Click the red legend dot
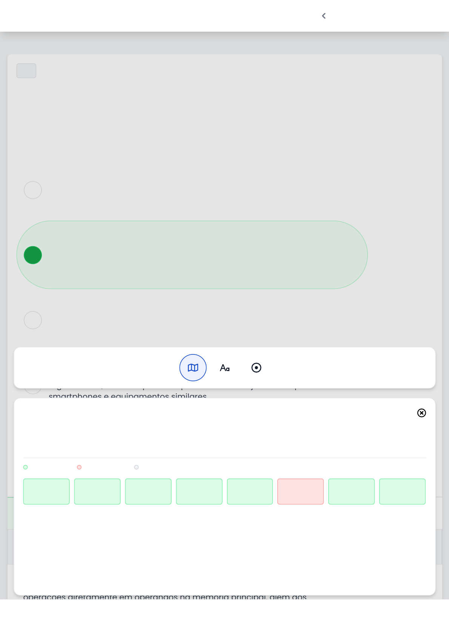The height and width of the screenshot is (635, 449). click(x=79, y=467)
